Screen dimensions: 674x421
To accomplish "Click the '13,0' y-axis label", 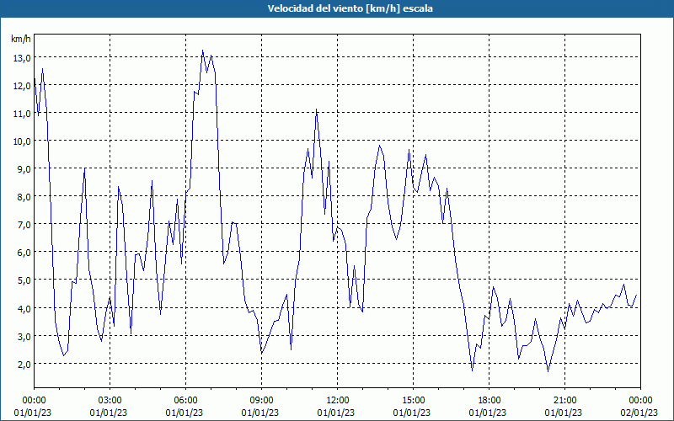I will click(x=22, y=58).
